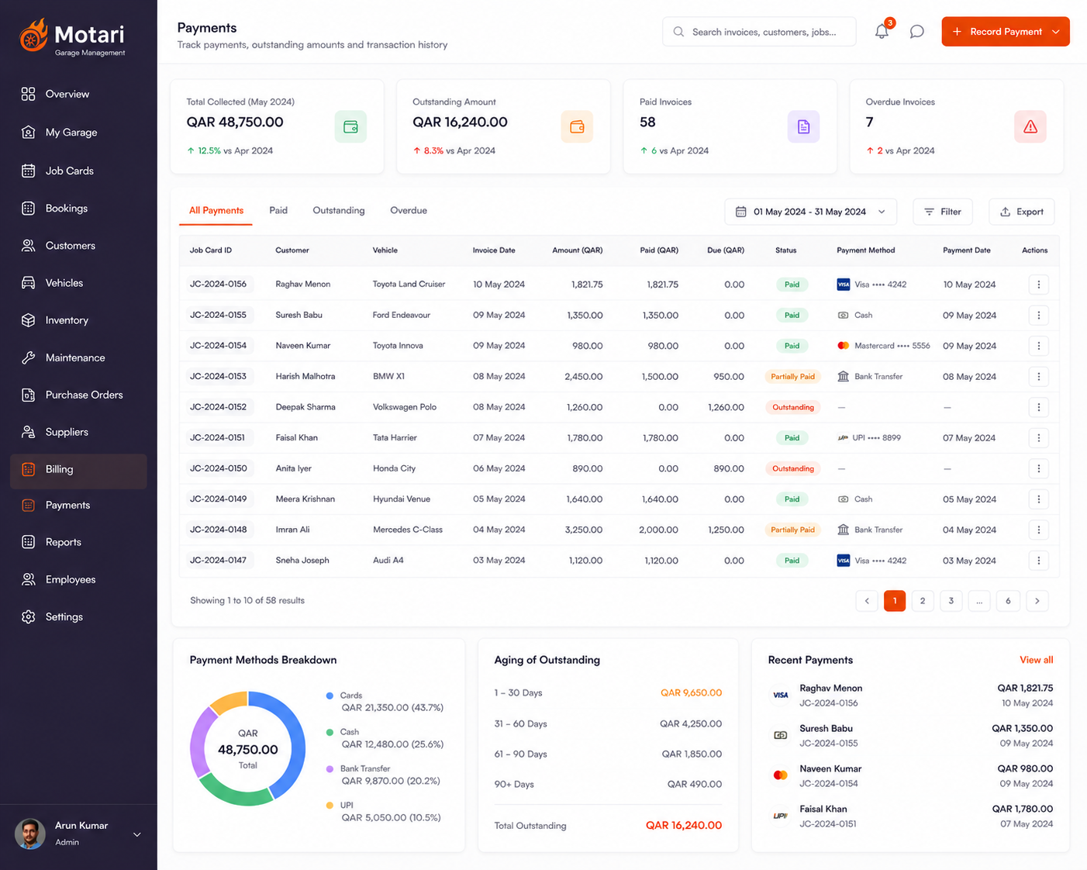The image size is (1087, 870).
Task: Click the Paid Invoices document icon
Action: click(803, 126)
